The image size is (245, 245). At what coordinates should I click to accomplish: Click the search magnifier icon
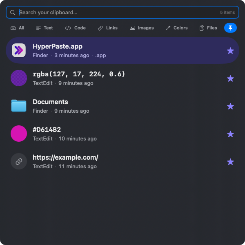pyautogui.click(x=13, y=13)
